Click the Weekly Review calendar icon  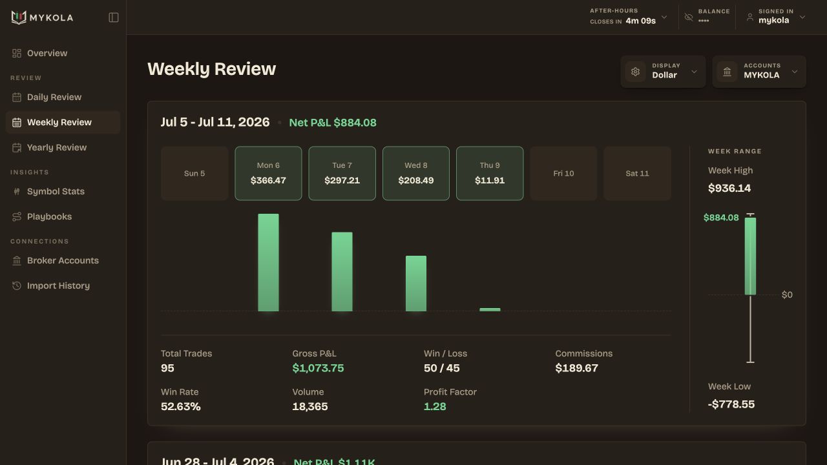pyautogui.click(x=17, y=122)
